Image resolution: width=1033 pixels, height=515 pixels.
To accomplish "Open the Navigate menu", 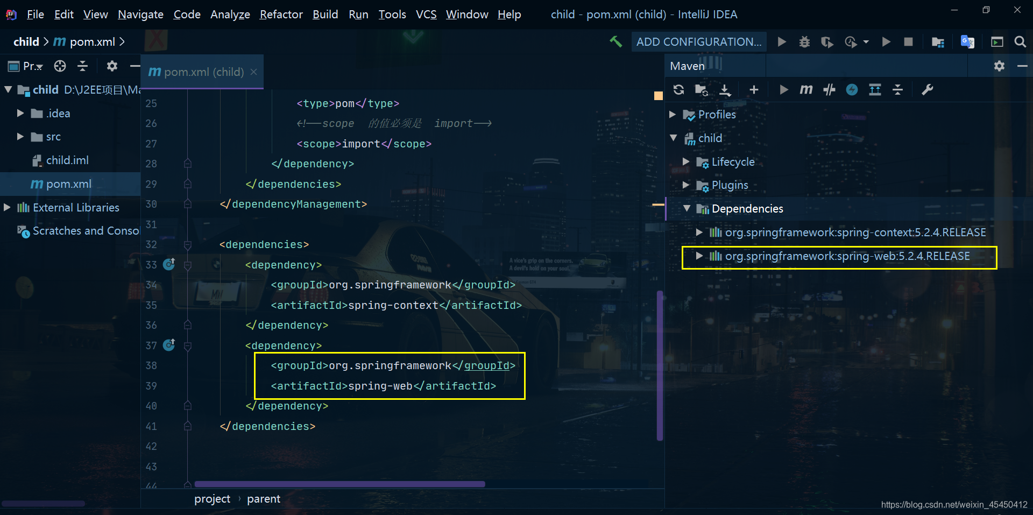I will (x=140, y=15).
